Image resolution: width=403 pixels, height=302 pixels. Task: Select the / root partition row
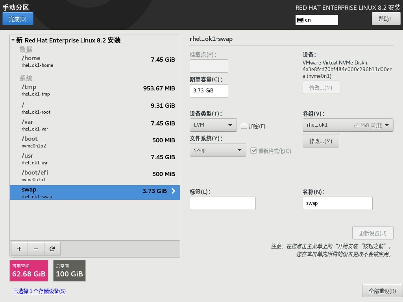(x=95, y=108)
